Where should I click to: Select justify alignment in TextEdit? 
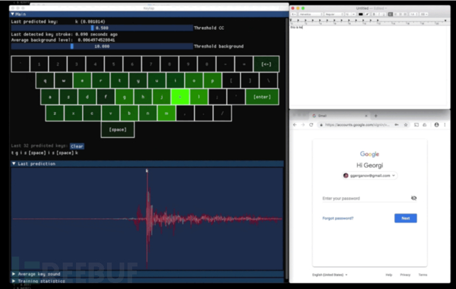tap(405, 15)
